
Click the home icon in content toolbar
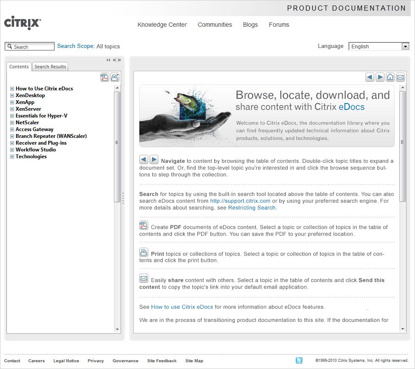pyautogui.click(x=390, y=77)
